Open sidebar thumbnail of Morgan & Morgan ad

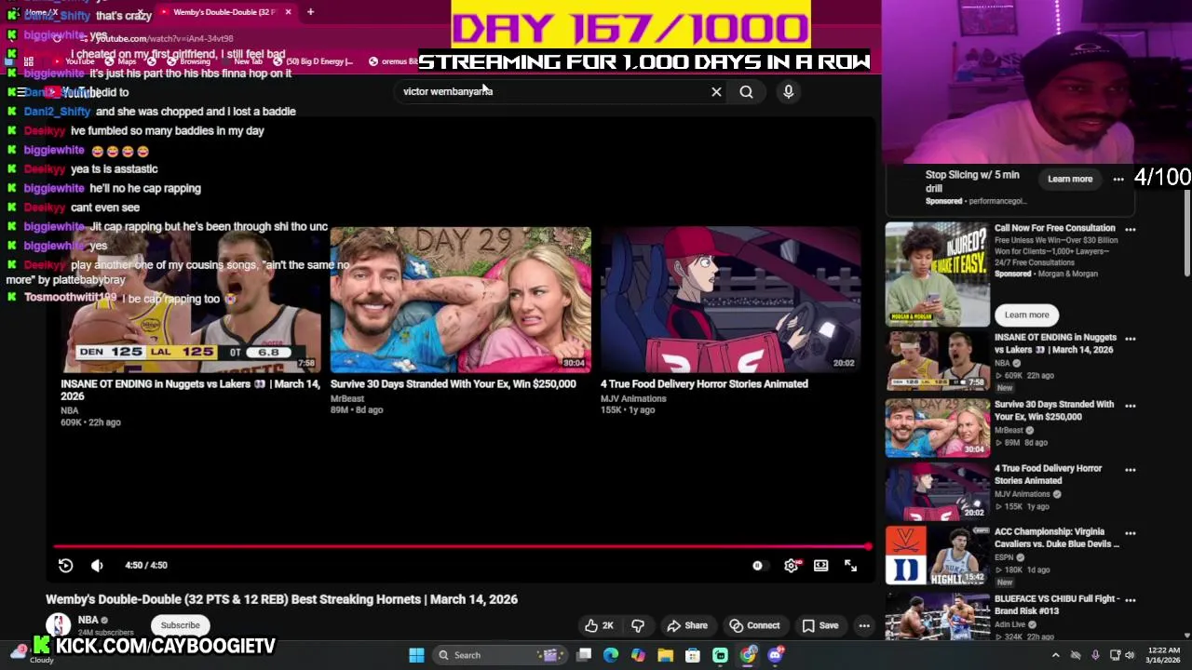coord(937,275)
